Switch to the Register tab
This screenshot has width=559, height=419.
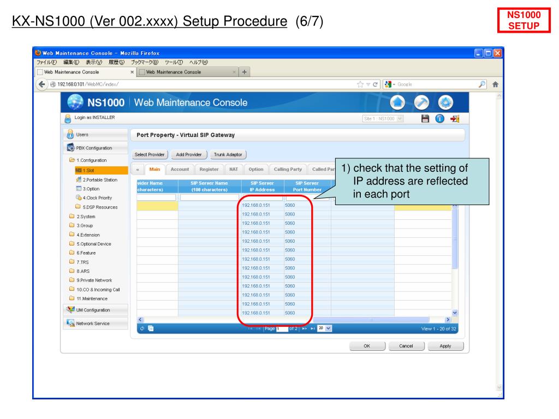tap(209, 169)
